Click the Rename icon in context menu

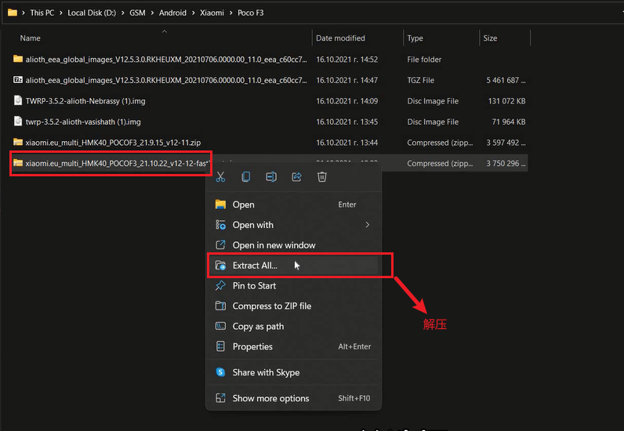(271, 176)
